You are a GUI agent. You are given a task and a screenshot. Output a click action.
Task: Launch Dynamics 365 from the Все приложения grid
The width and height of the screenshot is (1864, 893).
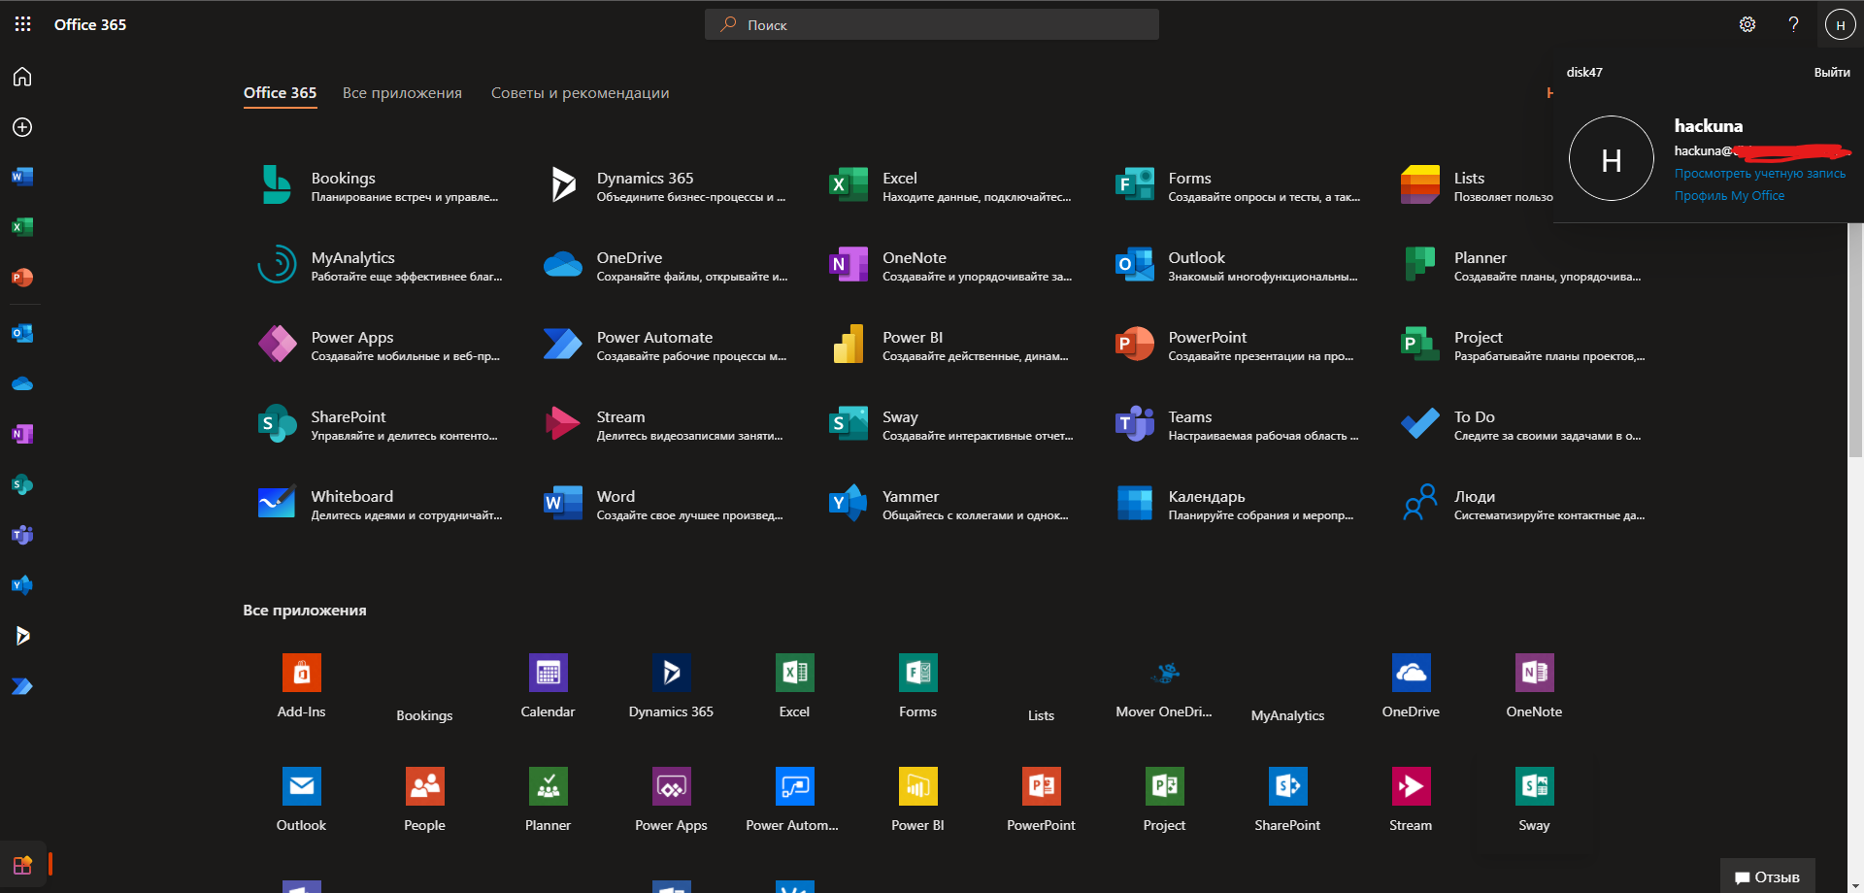(x=671, y=686)
